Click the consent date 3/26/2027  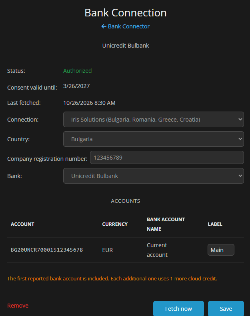tap(76, 86)
